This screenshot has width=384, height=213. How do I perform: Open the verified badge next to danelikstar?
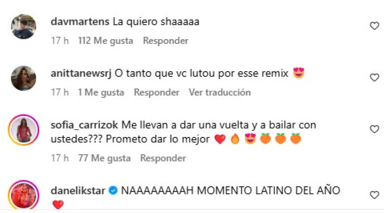pyautogui.click(x=113, y=190)
